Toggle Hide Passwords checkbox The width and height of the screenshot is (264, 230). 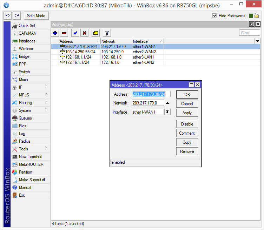tap(214, 16)
